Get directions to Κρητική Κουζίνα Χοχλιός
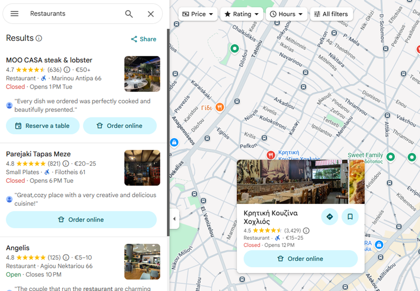The width and height of the screenshot is (420, 291). coord(329,216)
